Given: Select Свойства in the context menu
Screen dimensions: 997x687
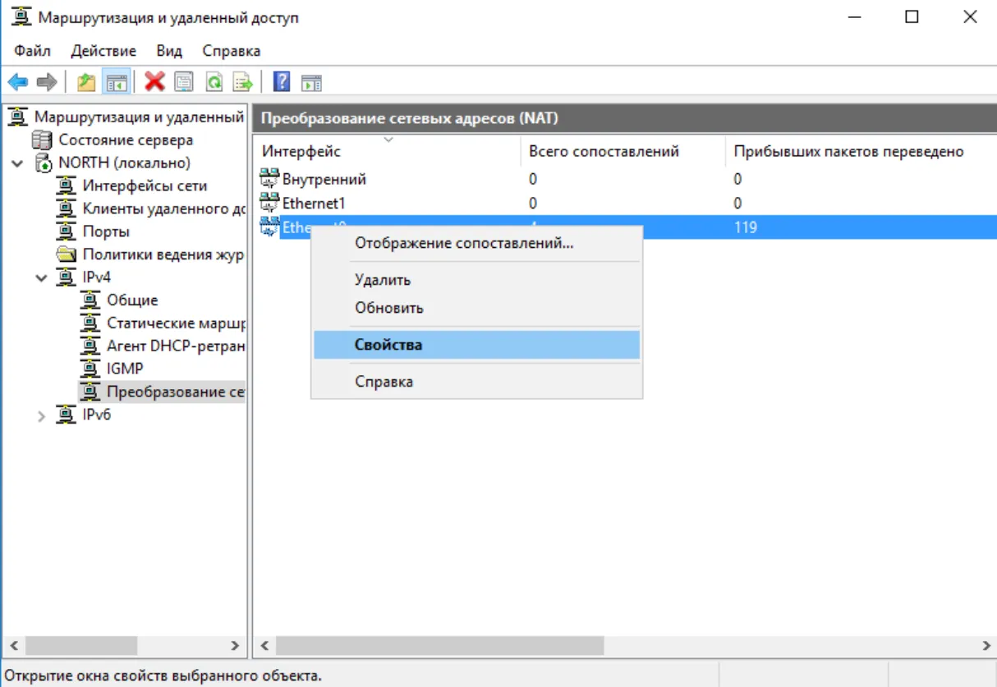Looking at the screenshot, I should click(476, 345).
